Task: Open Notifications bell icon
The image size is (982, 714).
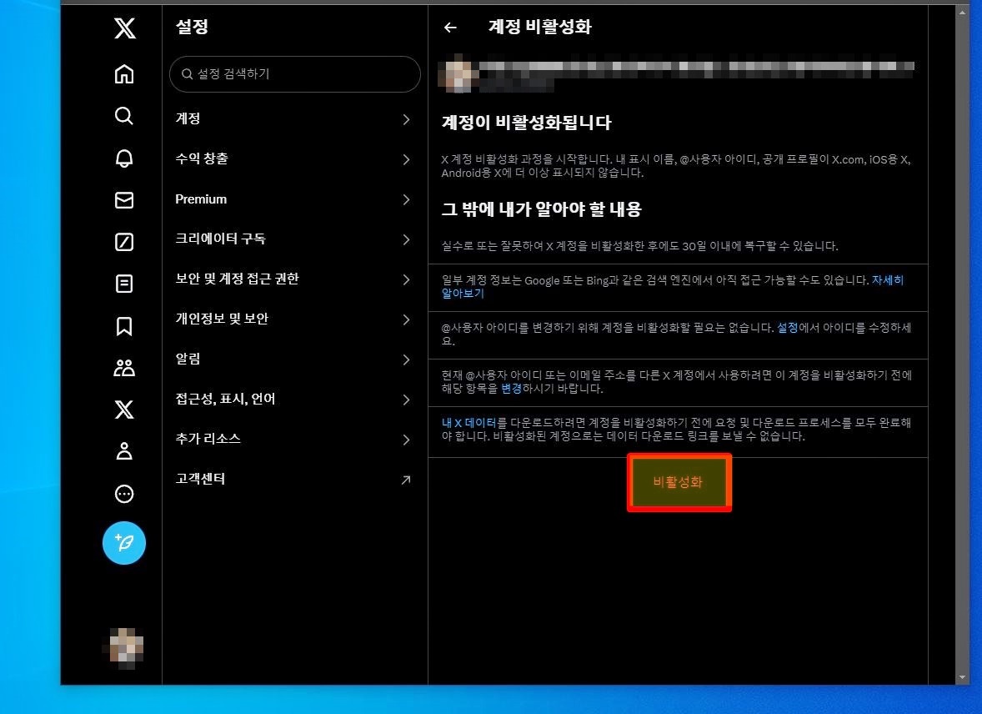Action: 124,158
